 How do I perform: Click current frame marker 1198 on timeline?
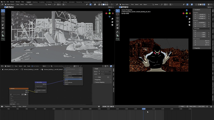[144, 109]
